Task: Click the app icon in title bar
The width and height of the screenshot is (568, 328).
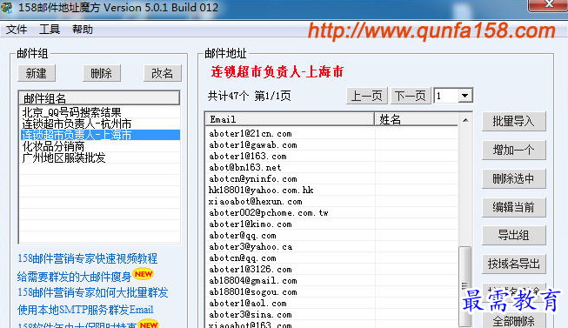Action: pyautogui.click(x=6, y=7)
